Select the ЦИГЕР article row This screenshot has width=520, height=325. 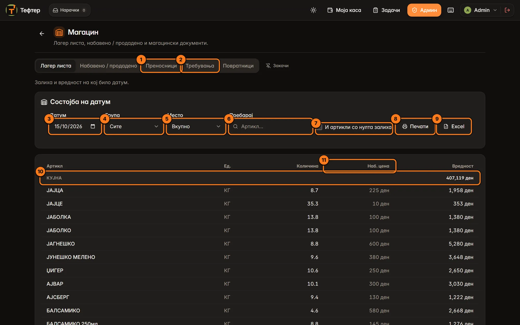[x=260, y=271]
